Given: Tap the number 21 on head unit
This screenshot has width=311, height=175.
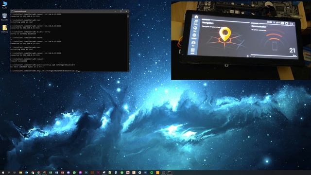Looking at the screenshot, I should click(x=292, y=51).
